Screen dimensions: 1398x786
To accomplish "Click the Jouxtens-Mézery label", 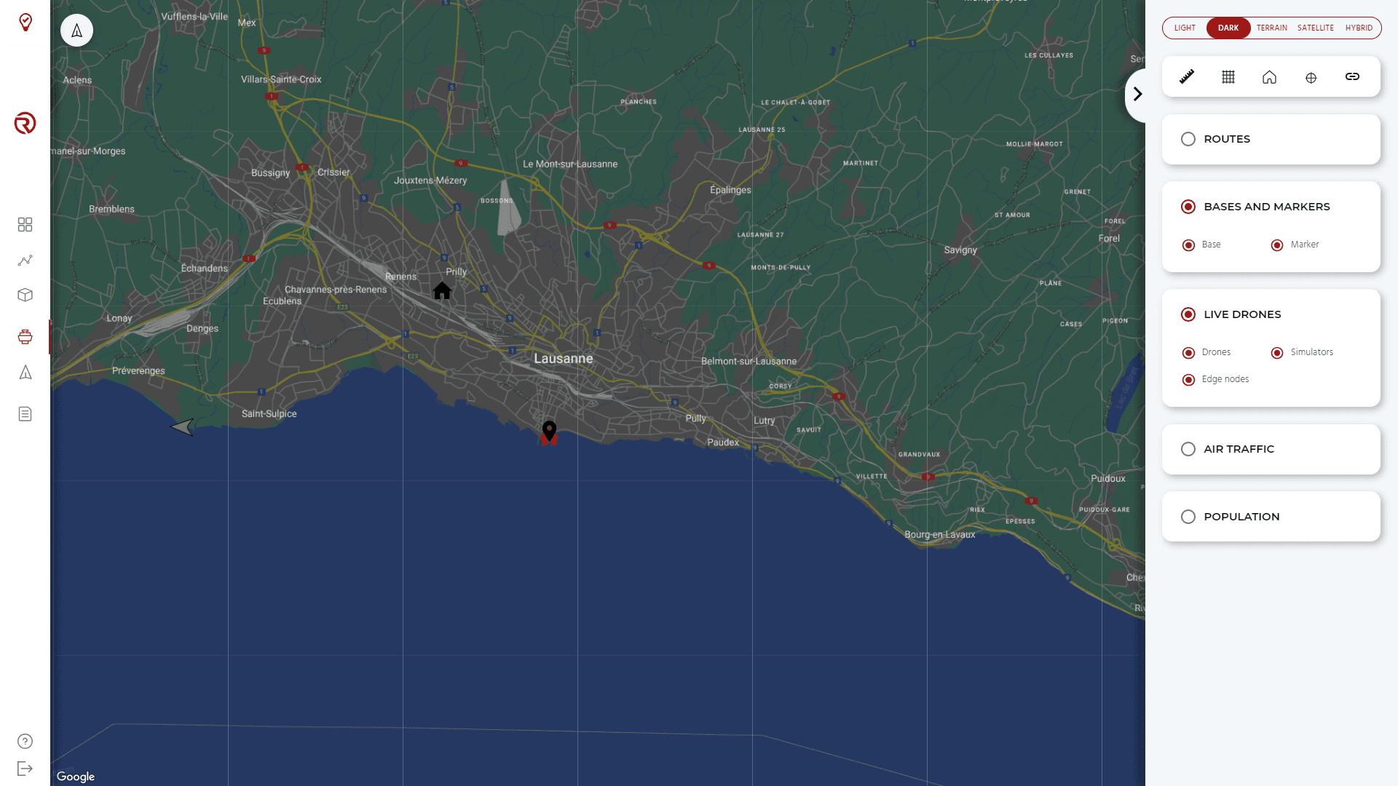I will coord(430,180).
